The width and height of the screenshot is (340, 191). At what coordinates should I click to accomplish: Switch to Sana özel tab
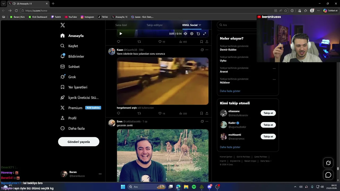point(121,25)
